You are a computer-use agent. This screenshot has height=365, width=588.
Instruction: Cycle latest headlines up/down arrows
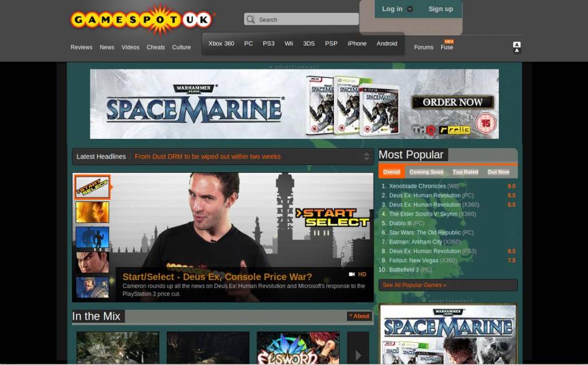coord(366,156)
